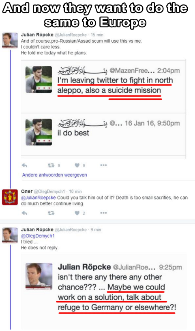Open the 15 min timestamp on the first tweet
The image size is (195, 331).
[97, 35]
